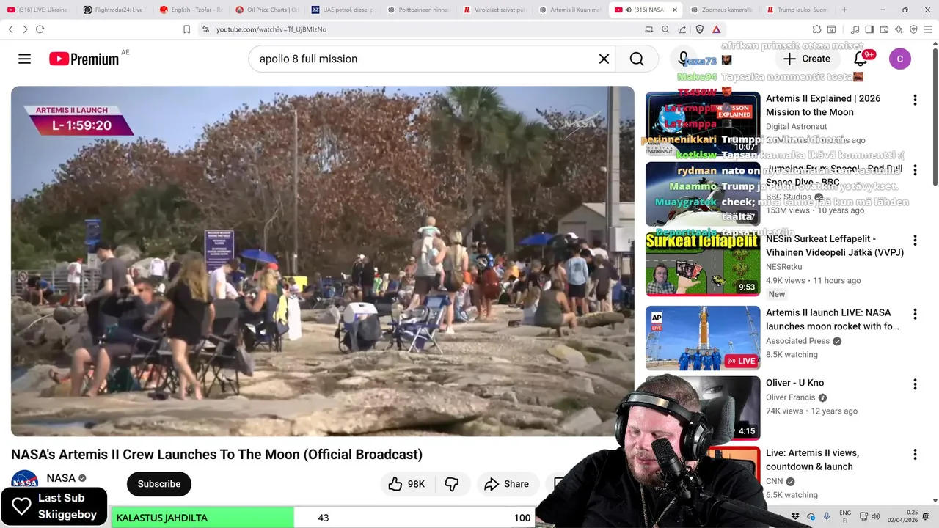This screenshot has width=939, height=528.
Task: Open options for NESin Surkeat Leffapelit video
Action: coord(915,241)
